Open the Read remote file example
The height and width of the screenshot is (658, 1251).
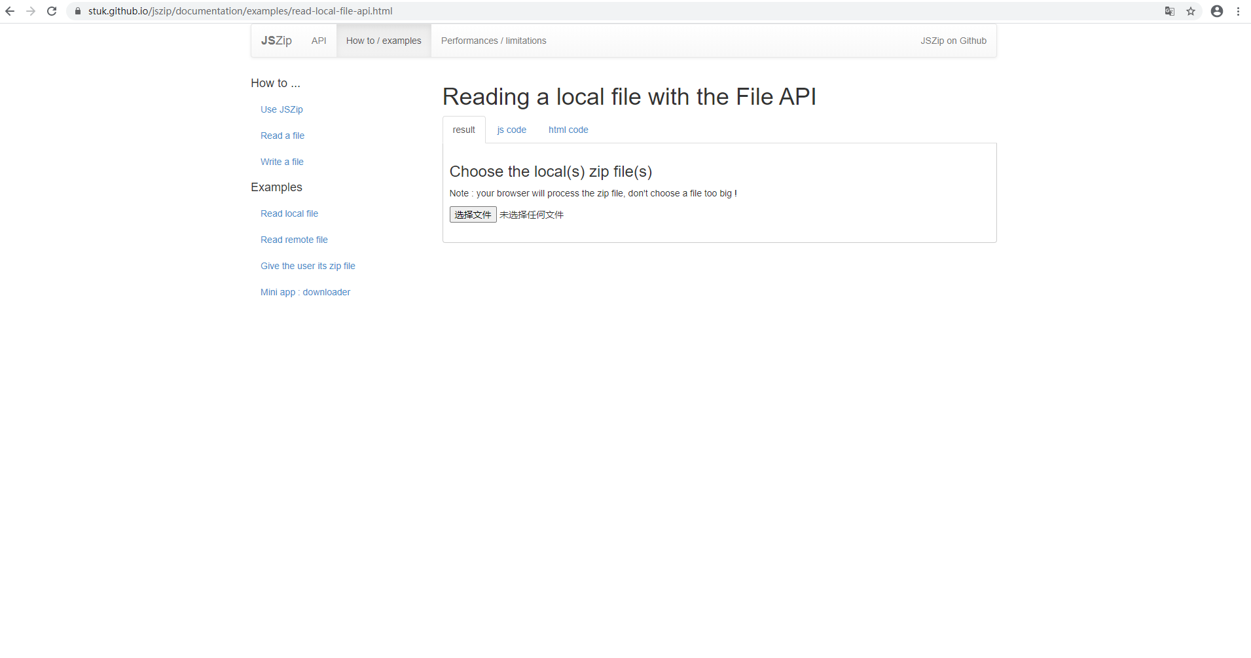(x=294, y=240)
